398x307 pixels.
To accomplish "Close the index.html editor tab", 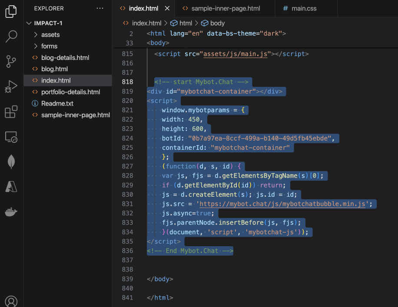I will (167, 7).
